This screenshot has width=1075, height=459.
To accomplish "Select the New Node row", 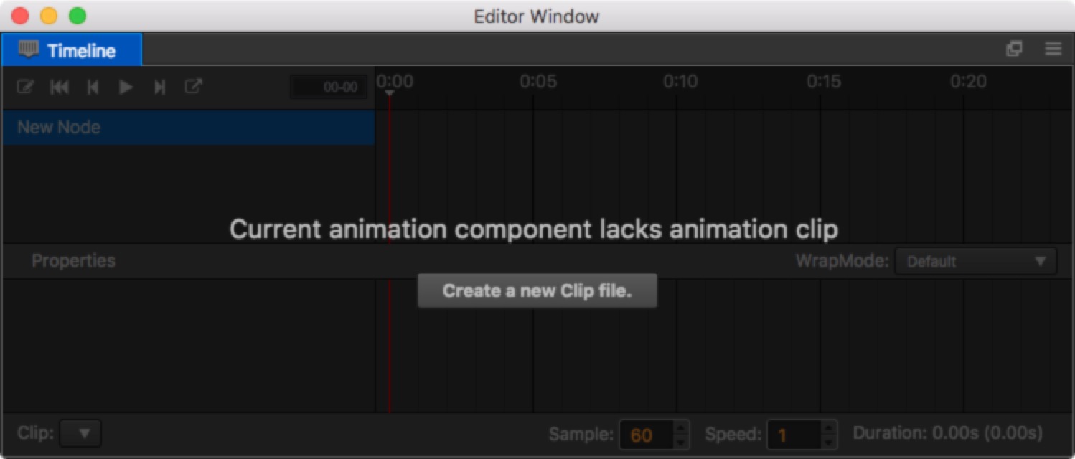I will (x=189, y=128).
